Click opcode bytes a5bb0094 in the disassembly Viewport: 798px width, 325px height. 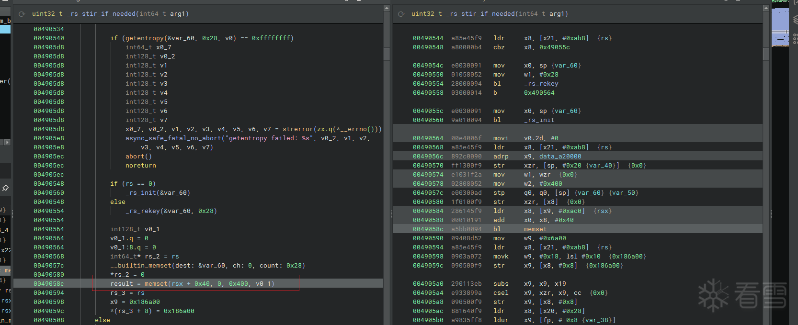(467, 229)
